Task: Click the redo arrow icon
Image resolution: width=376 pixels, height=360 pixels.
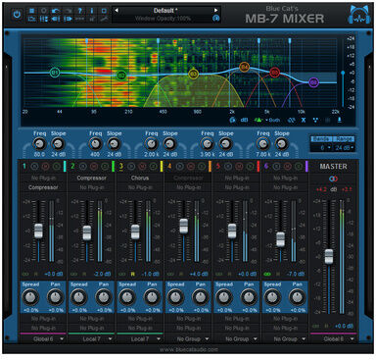Action: [x=68, y=11]
